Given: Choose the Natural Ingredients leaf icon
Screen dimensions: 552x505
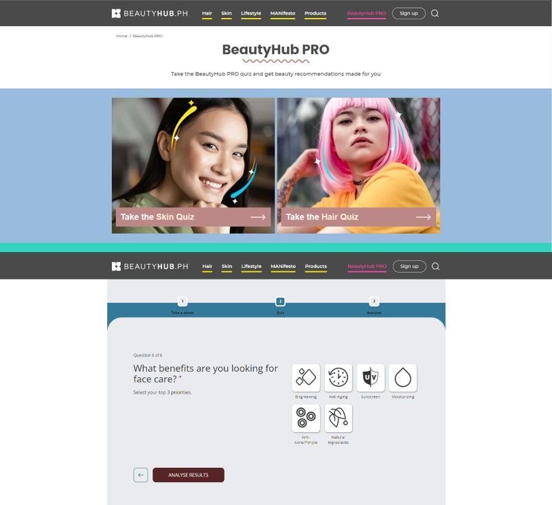Looking at the screenshot, I should 338,418.
